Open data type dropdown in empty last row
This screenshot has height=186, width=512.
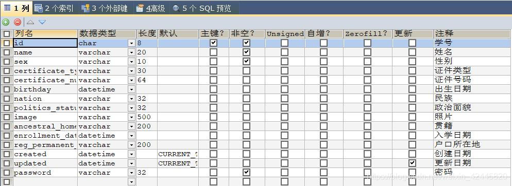(x=131, y=182)
